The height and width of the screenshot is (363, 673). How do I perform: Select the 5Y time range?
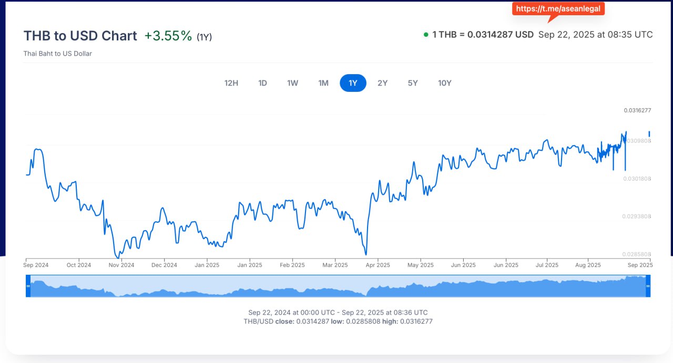pyautogui.click(x=413, y=83)
